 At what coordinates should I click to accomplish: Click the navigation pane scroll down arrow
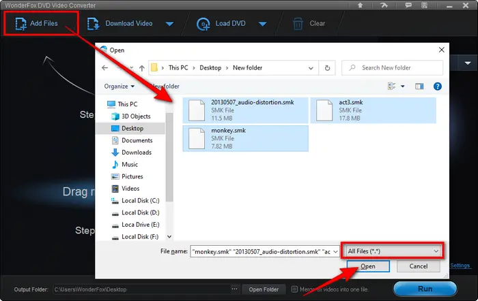[169, 236]
